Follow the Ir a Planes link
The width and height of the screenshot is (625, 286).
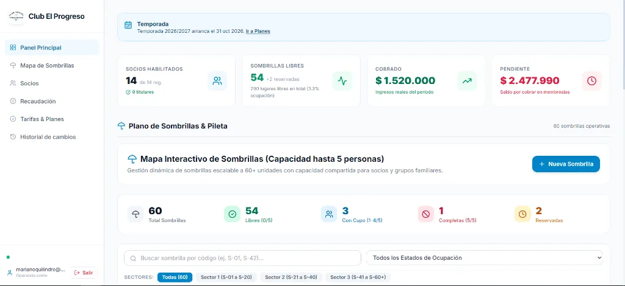(x=258, y=31)
